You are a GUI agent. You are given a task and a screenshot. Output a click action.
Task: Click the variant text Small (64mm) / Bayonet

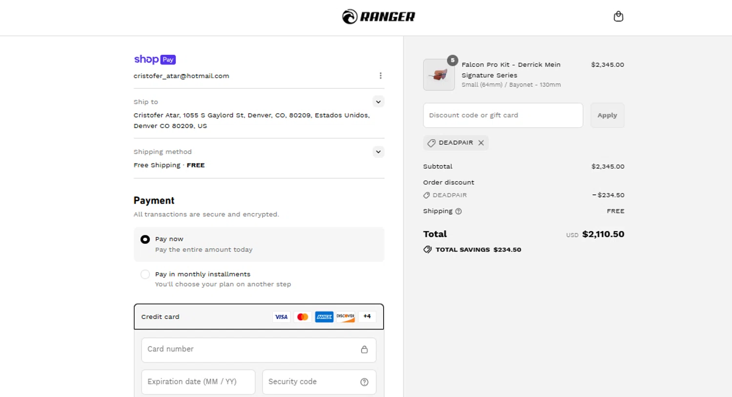coord(511,84)
